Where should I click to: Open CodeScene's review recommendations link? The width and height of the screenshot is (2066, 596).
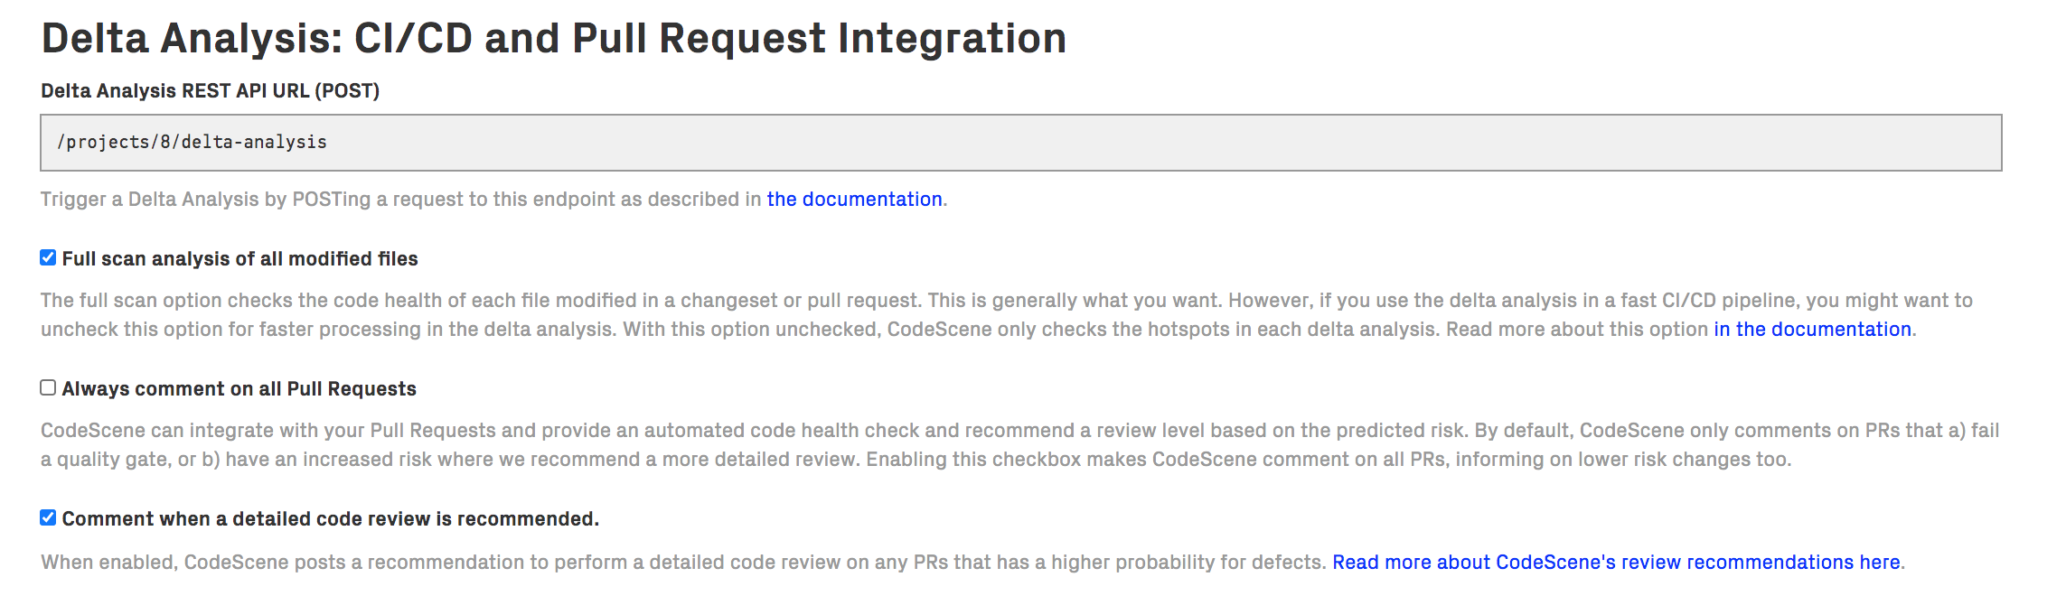tap(1616, 563)
